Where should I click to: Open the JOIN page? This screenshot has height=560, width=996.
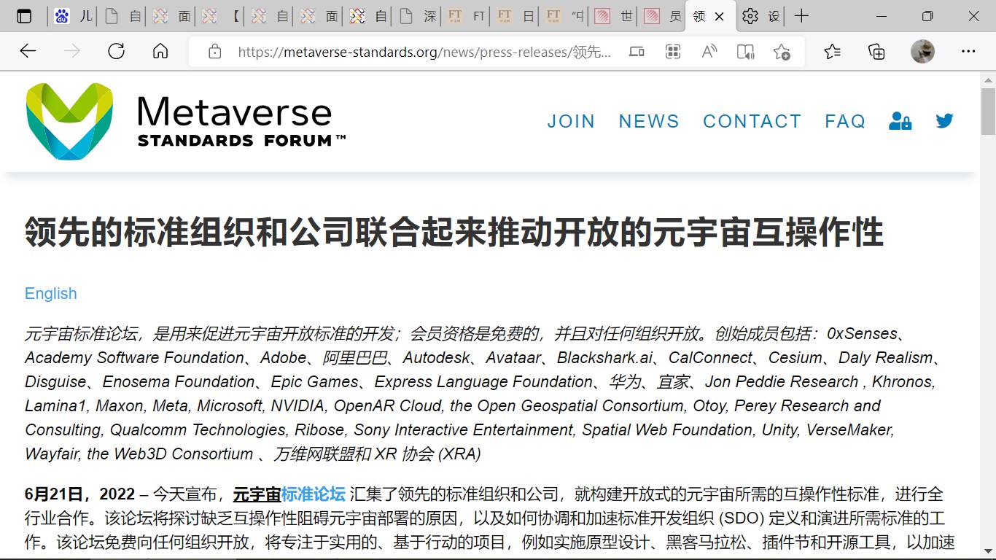pos(571,121)
